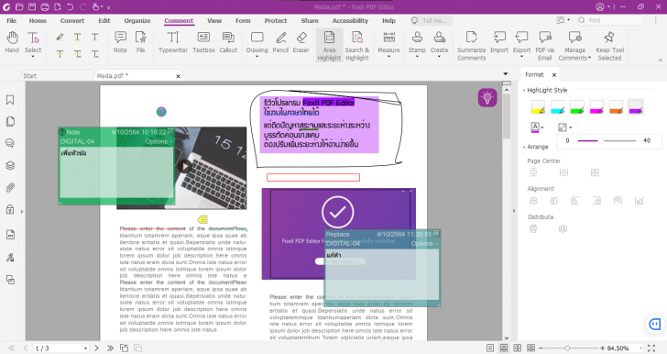The width and height of the screenshot is (667, 354).
Task: Click the Save icon in title bar
Action: coord(32,6)
